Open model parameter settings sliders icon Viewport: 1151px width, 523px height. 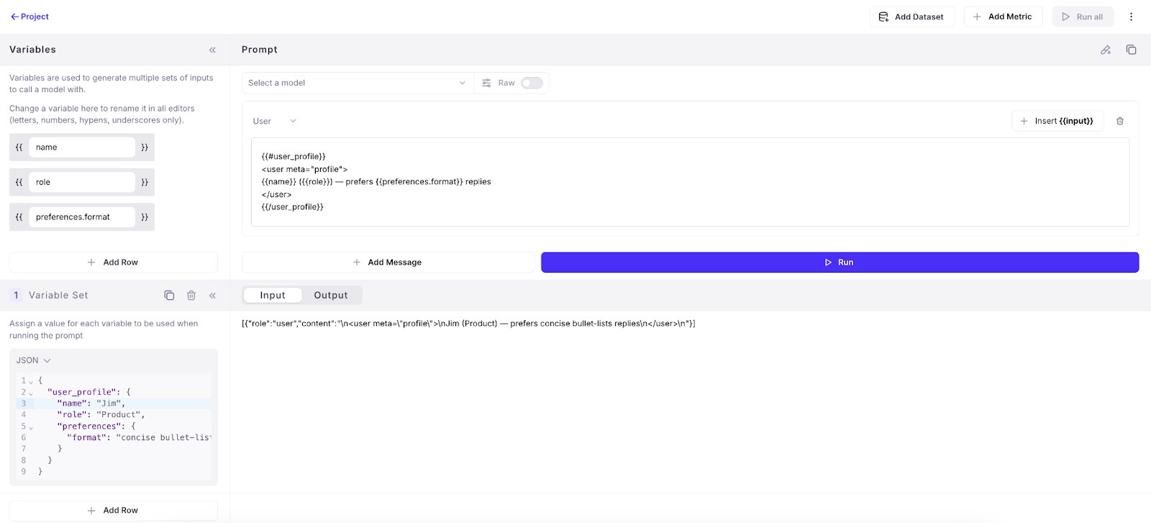(x=486, y=83)
